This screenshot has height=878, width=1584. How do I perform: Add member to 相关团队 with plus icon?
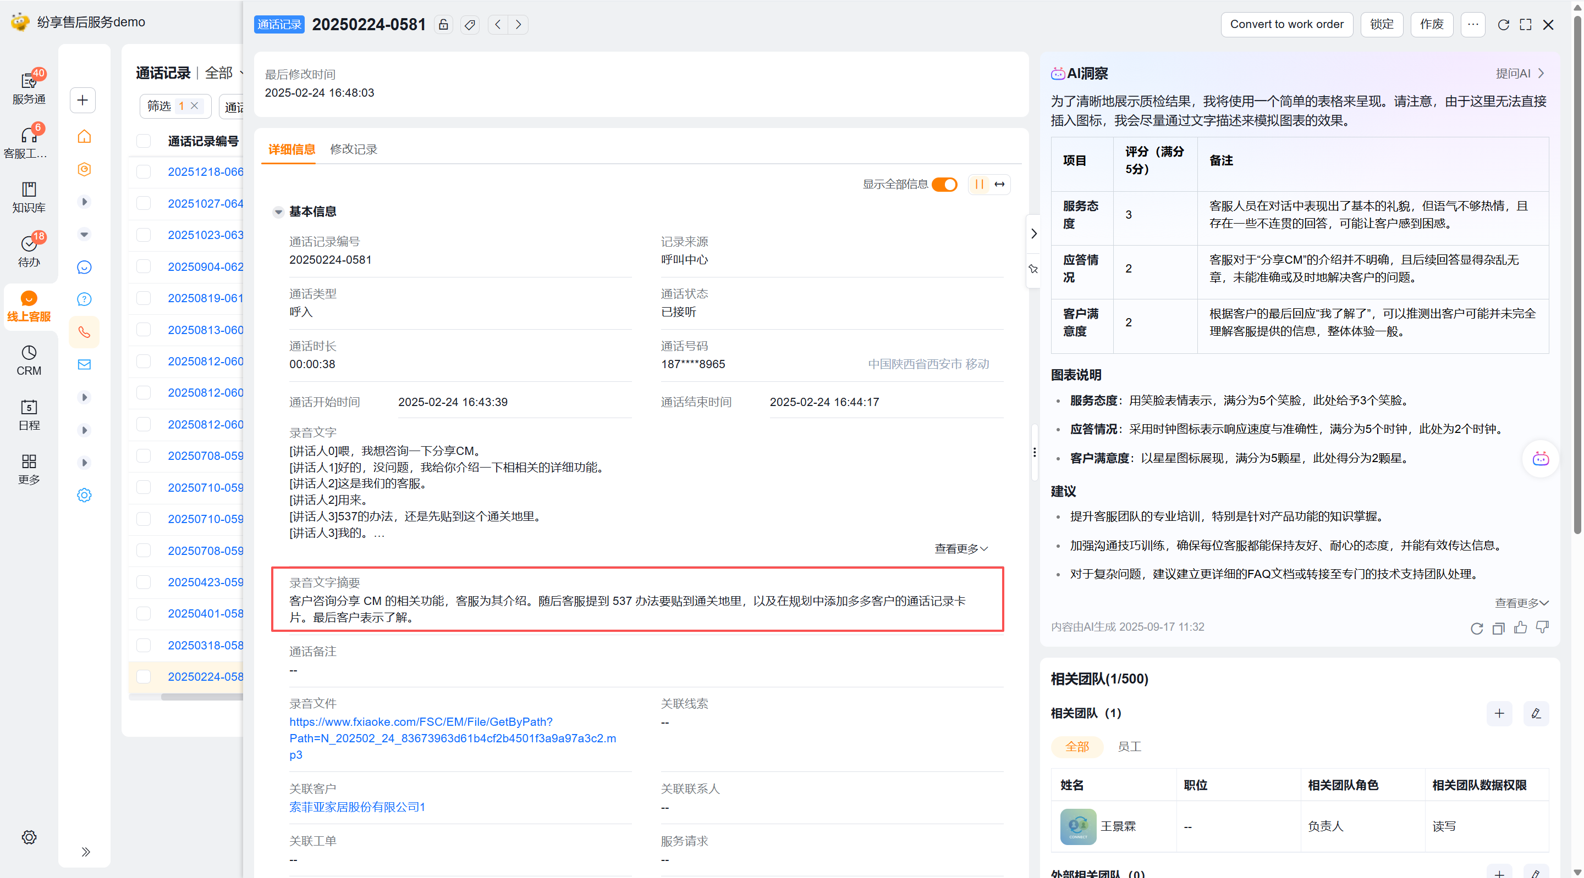coord(1499,713)
